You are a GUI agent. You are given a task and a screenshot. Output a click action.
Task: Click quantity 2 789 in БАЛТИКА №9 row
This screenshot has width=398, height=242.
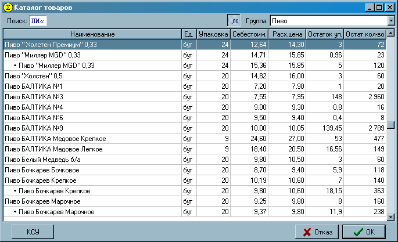377,128
